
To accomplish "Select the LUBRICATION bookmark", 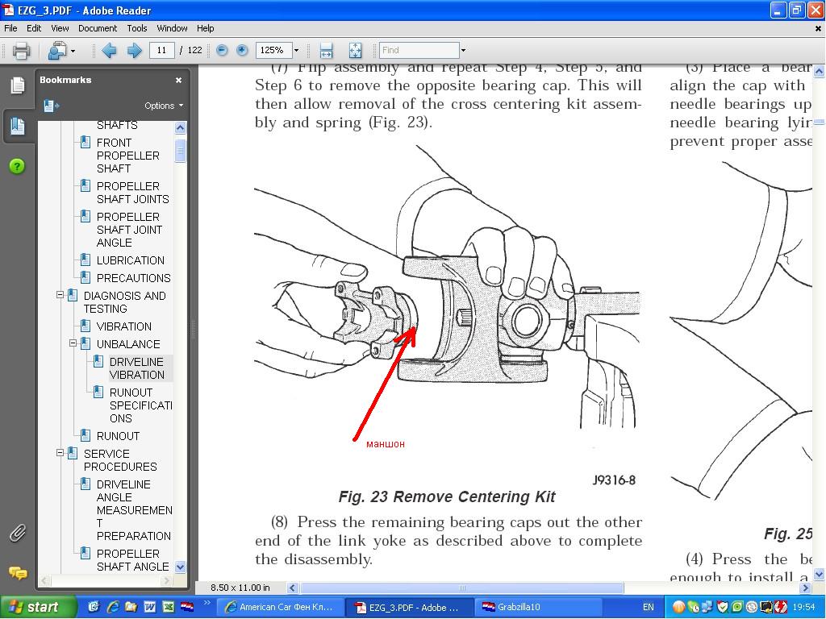I will pos(130,260).
